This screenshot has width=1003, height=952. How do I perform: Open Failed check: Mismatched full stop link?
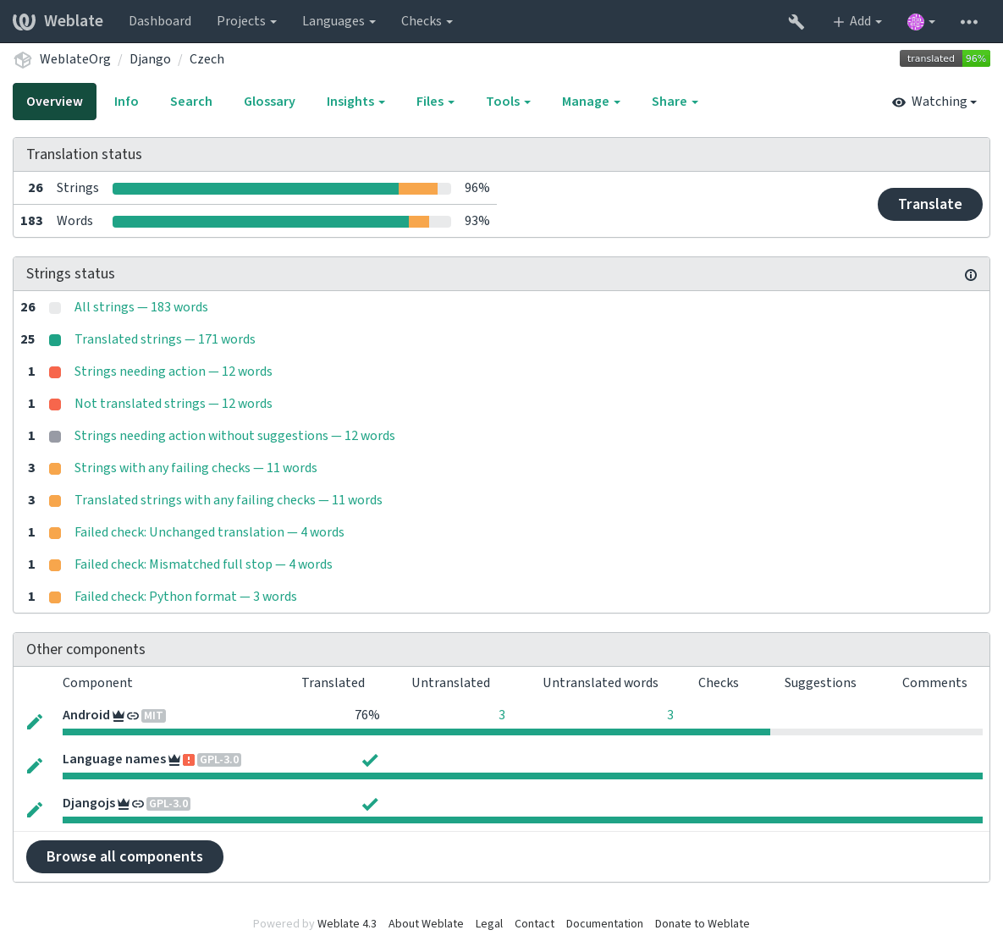(x=203, y=564)
